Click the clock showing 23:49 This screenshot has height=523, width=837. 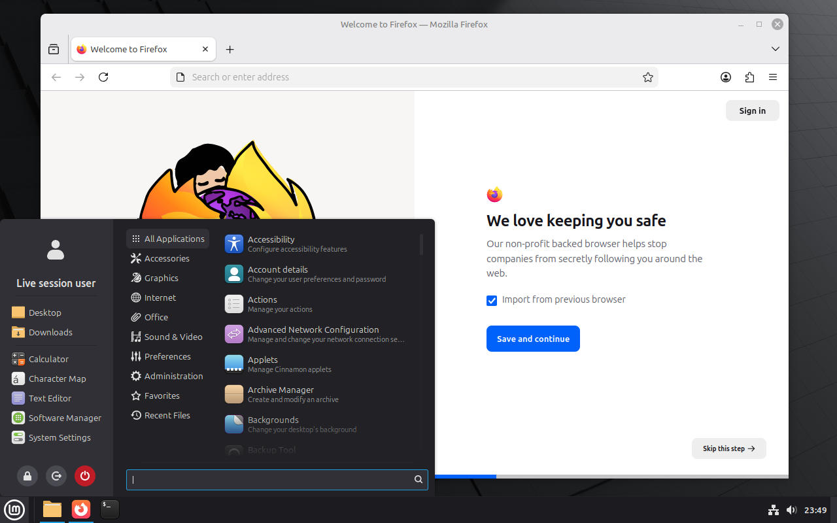point(815,510)
